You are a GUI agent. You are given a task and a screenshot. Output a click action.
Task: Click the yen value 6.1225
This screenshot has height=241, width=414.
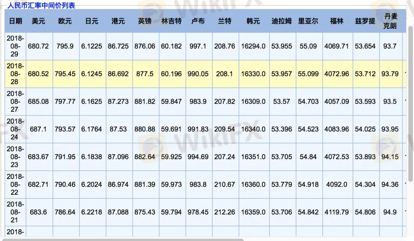click(92, 46)
